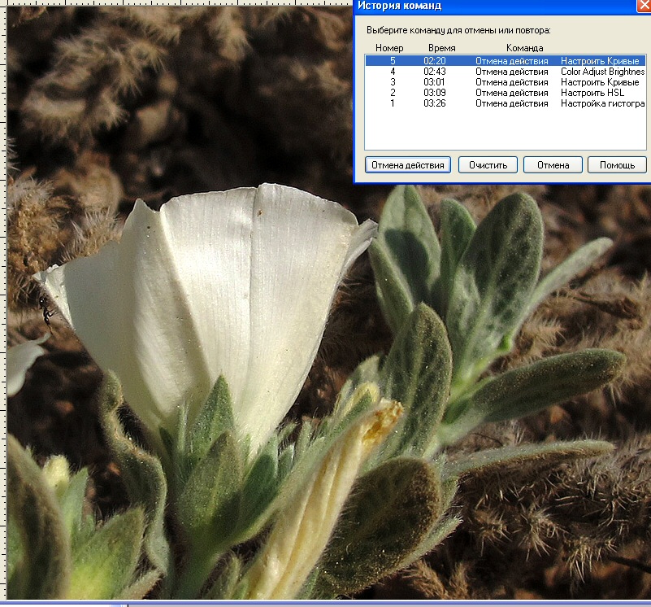The image size is (651, 607).
Task: Click the "Отмена" cancel button
Action: pyautogui.click(x=553, y=165)
